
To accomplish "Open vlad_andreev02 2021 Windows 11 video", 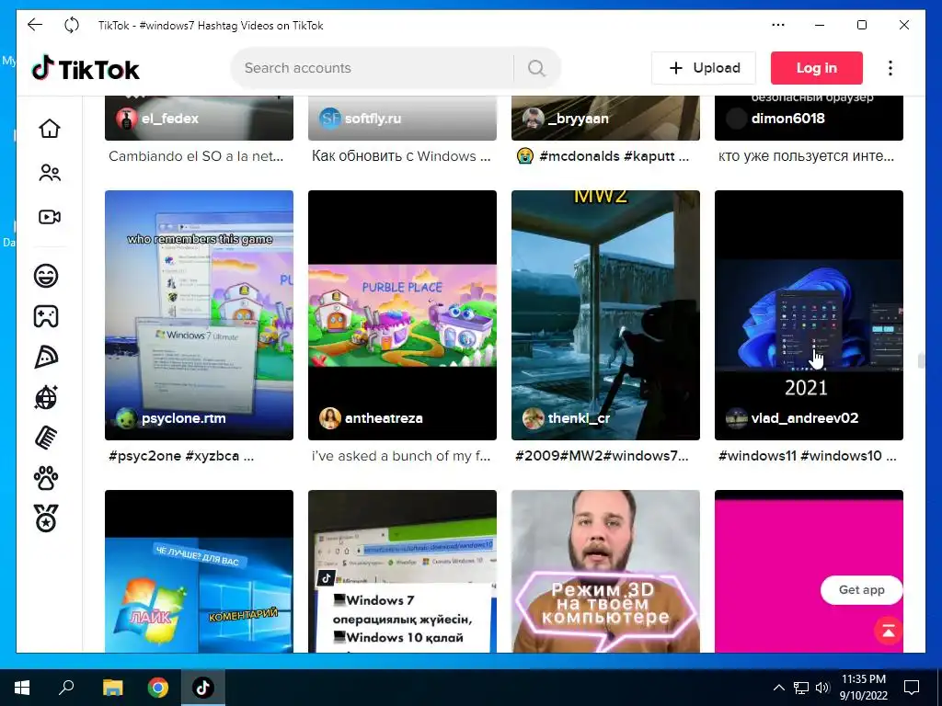I will pos(809,315).
